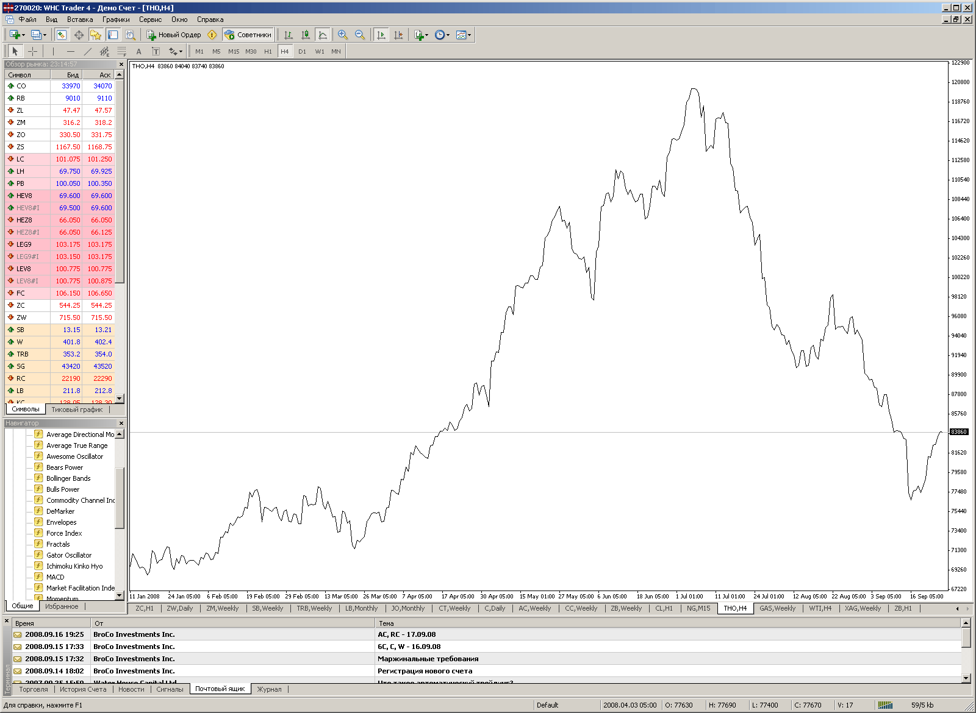Image resolution: width=976 pixels, height=713 pixels.
Task: Switch to Тиковый график tab
Action: pyautogui.click(x=77, y=410)
